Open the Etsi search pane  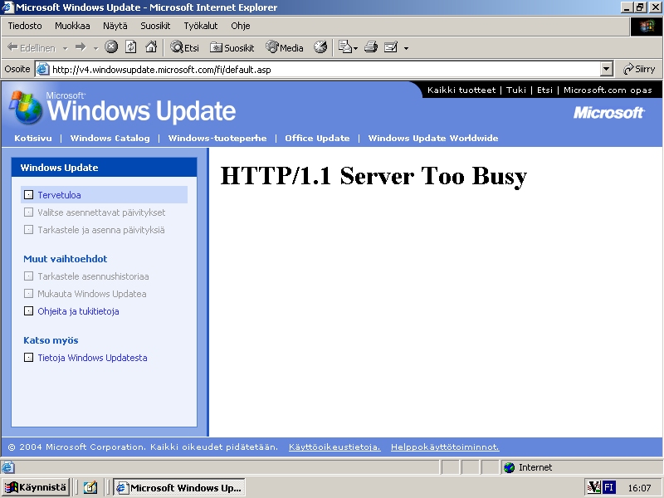185,47
